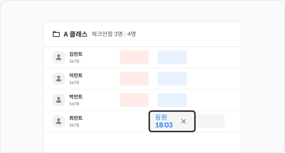This screenshot has width=285, height=153.
Task: Select student name 이민트
Action: click(76, 75)
